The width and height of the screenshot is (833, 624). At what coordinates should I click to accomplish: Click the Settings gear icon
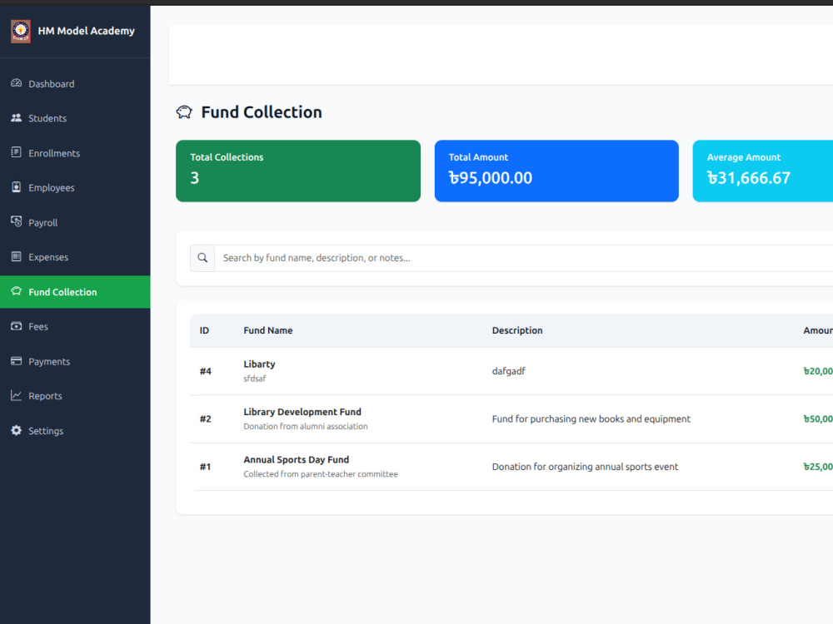tap(17, 430)
